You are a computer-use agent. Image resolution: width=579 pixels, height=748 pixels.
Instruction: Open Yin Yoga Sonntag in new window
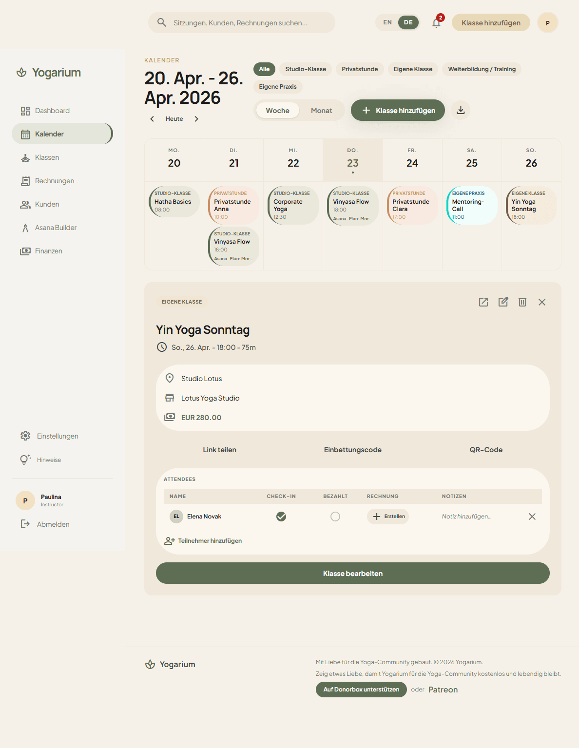pos(483,302)
